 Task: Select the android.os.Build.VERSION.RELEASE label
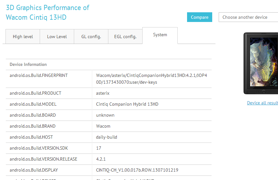click(44, 159)
